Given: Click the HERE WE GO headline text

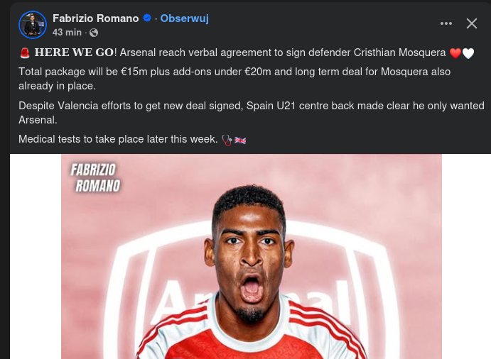Looking at the screenshot, I should coord(74,53).
